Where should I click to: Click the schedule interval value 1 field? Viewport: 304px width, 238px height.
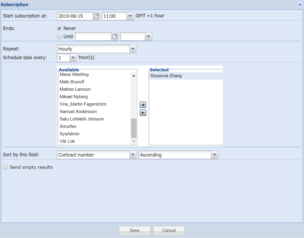[x=64, y=58]
